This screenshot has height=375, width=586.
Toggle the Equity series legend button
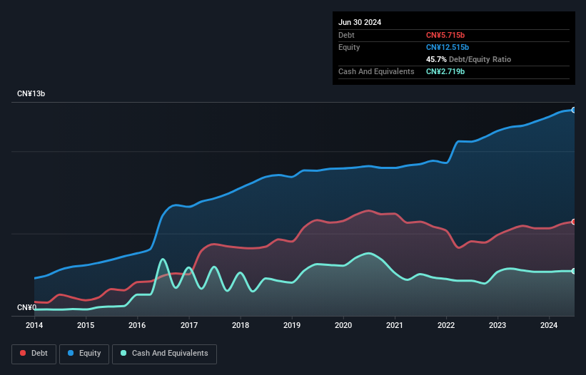[x=84, y=354]
